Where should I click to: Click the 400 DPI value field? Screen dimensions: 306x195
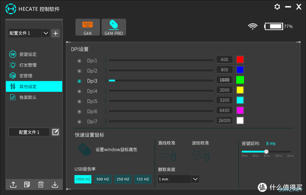tap(224, 60)
